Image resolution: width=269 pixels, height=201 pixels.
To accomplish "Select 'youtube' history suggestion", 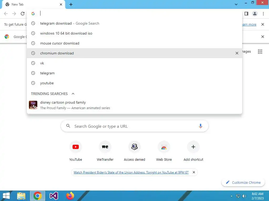I will [134, 83].
